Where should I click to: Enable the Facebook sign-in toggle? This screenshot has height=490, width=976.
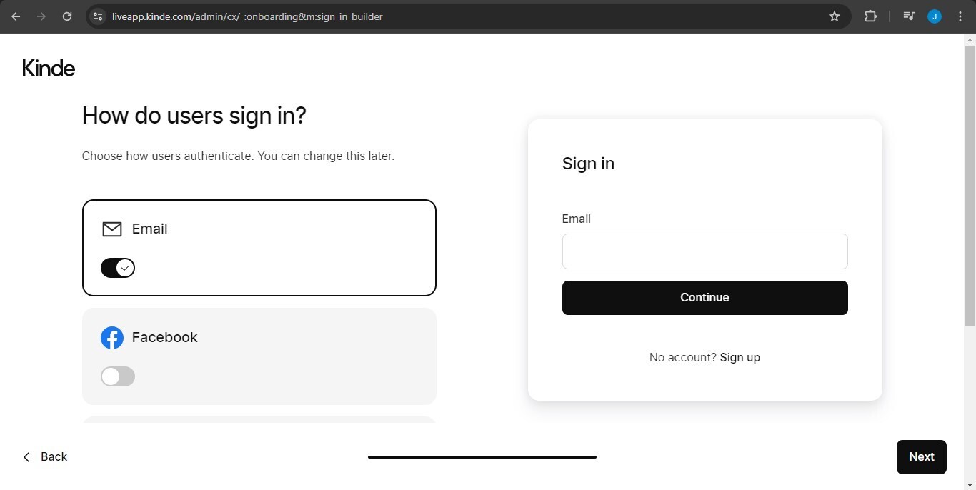pos(118,376)
